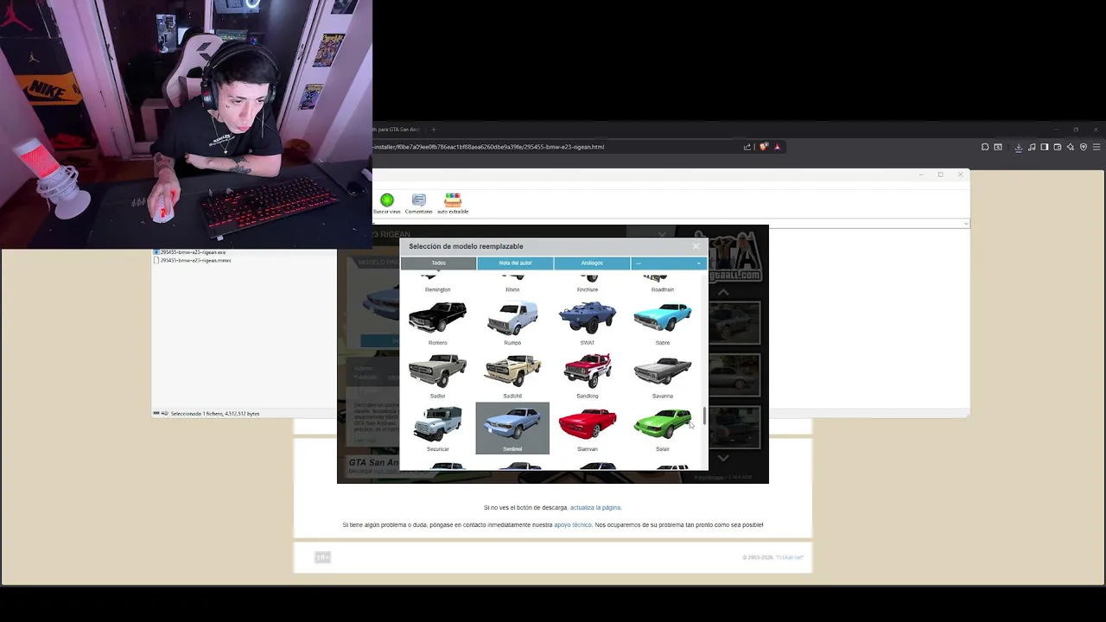
Task: Click the Remington model label
Action: (437, 289)
